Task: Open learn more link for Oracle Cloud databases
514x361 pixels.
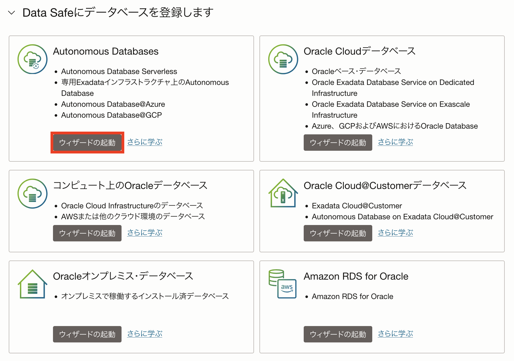Action: [395, 142]
